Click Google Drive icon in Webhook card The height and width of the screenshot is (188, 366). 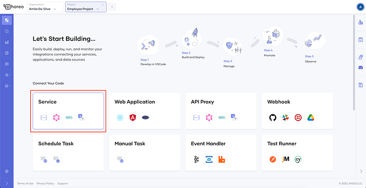click(311, 118)
